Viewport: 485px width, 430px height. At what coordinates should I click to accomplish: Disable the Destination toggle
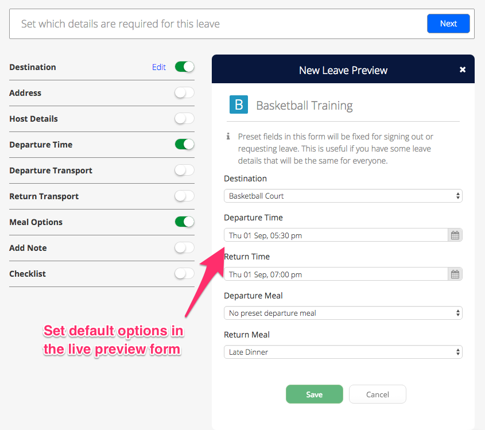[184, 67]
